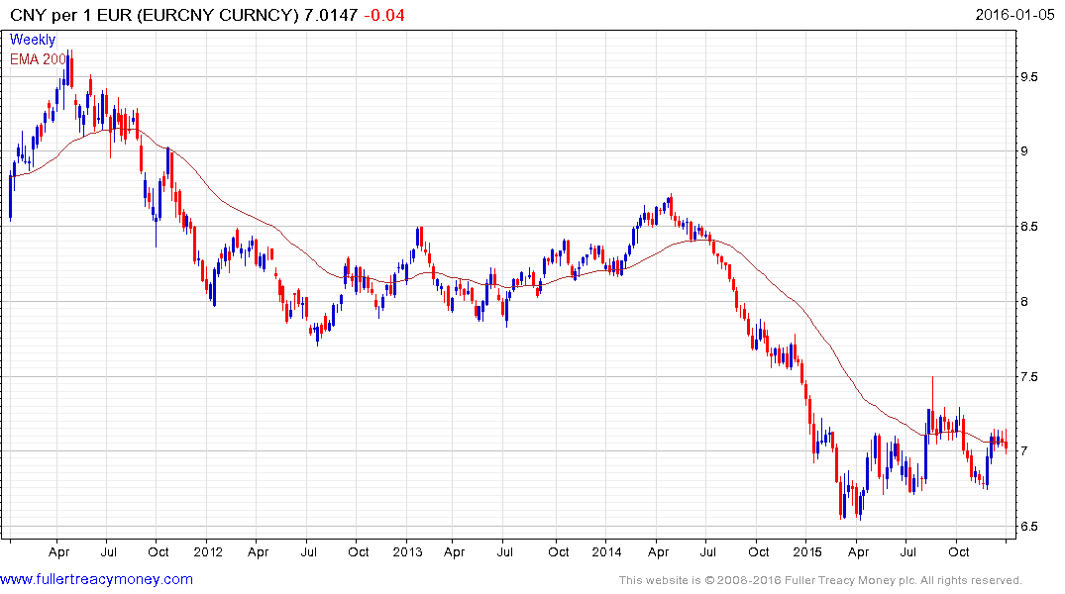Image resolution: width=1065 pixels, height=594 pixels.
Task: Click the 'EMA 200' legend label
Action: pyautogui.click(x=38, y=59)
